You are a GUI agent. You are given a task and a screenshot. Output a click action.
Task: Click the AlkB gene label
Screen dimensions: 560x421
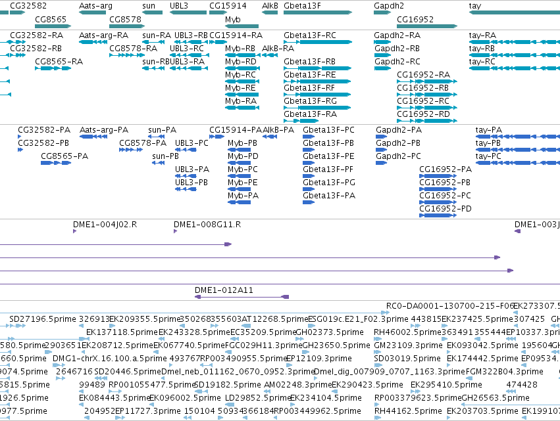click(x=270, y=6)
